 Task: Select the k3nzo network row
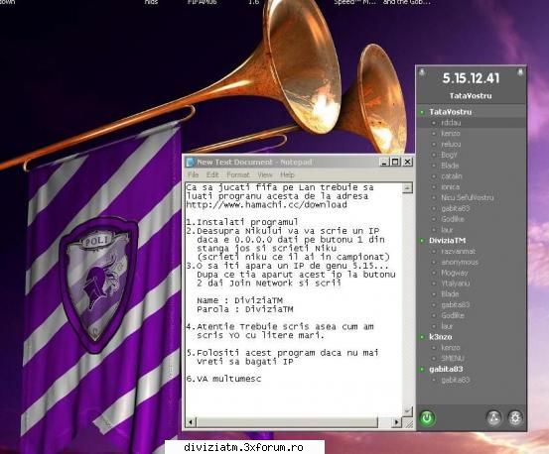471,337
